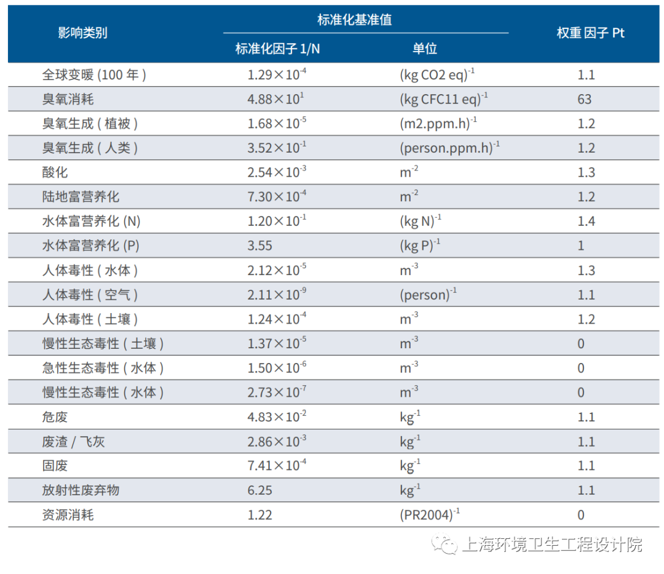
Task: Click the 放射性废弃物 row label
Action: (81, 490)
